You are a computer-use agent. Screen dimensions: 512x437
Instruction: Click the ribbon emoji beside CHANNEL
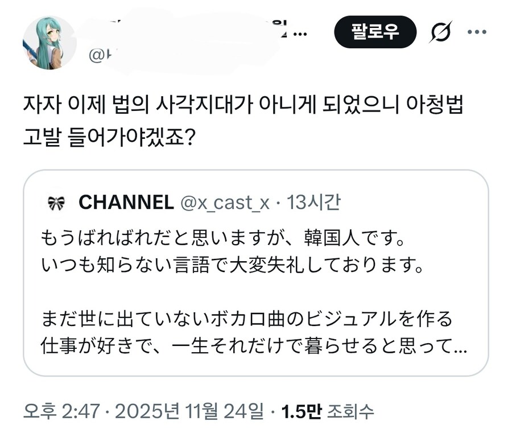[57, 202]
